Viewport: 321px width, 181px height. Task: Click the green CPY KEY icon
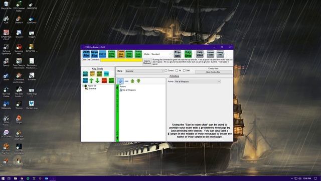click(111, 80)
